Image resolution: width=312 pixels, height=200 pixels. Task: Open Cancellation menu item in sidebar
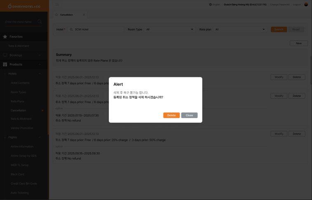pyautogui.click(x=18, y=110)
